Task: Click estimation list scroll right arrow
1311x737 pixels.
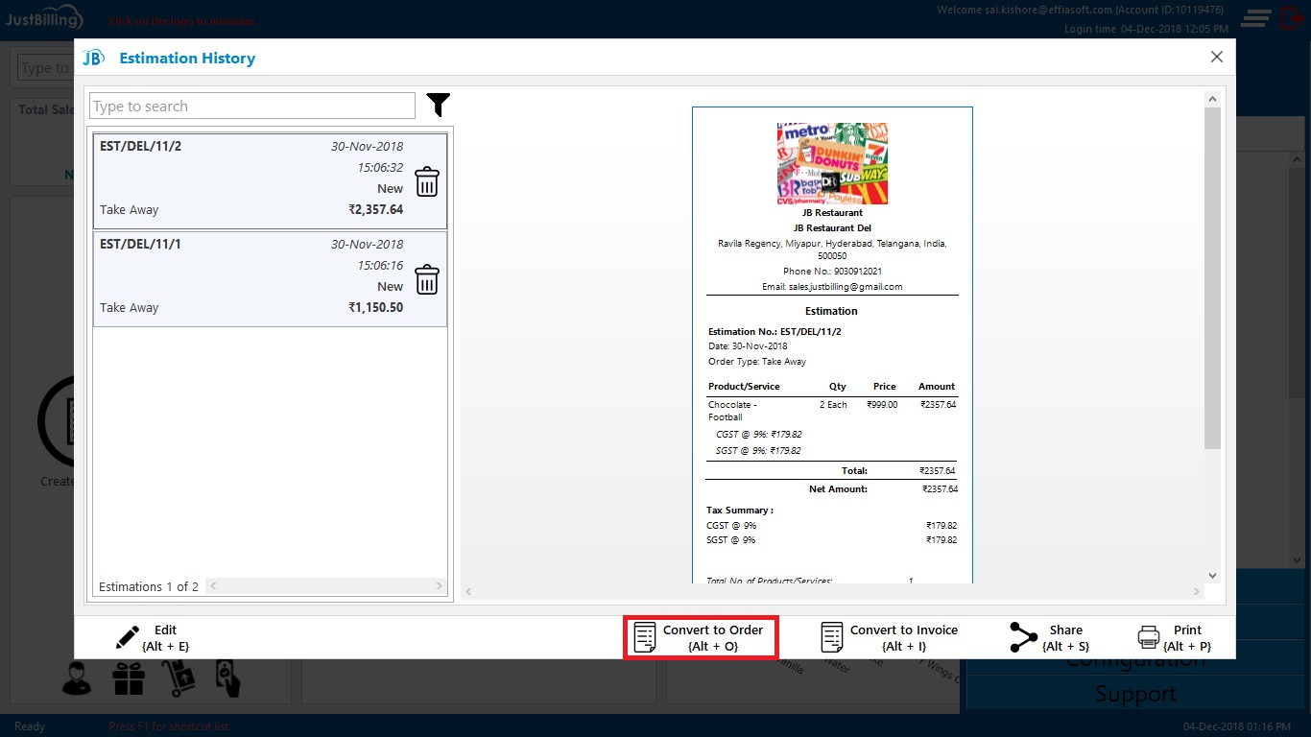Action: pos(440,586)
